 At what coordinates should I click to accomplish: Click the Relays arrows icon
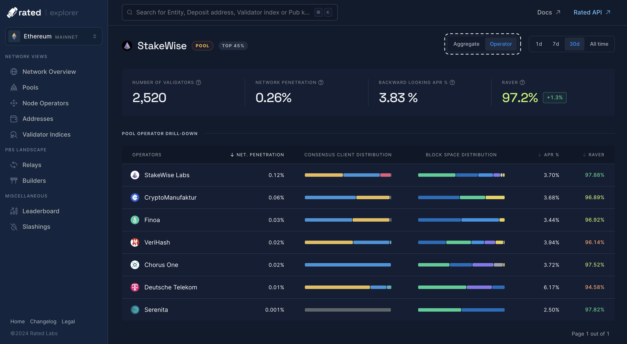click(14, 165)
